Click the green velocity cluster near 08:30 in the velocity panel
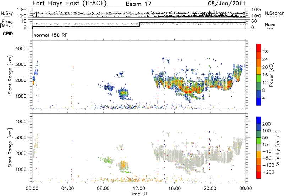Screen dimensions: 284x196 [x=108, y=160]
